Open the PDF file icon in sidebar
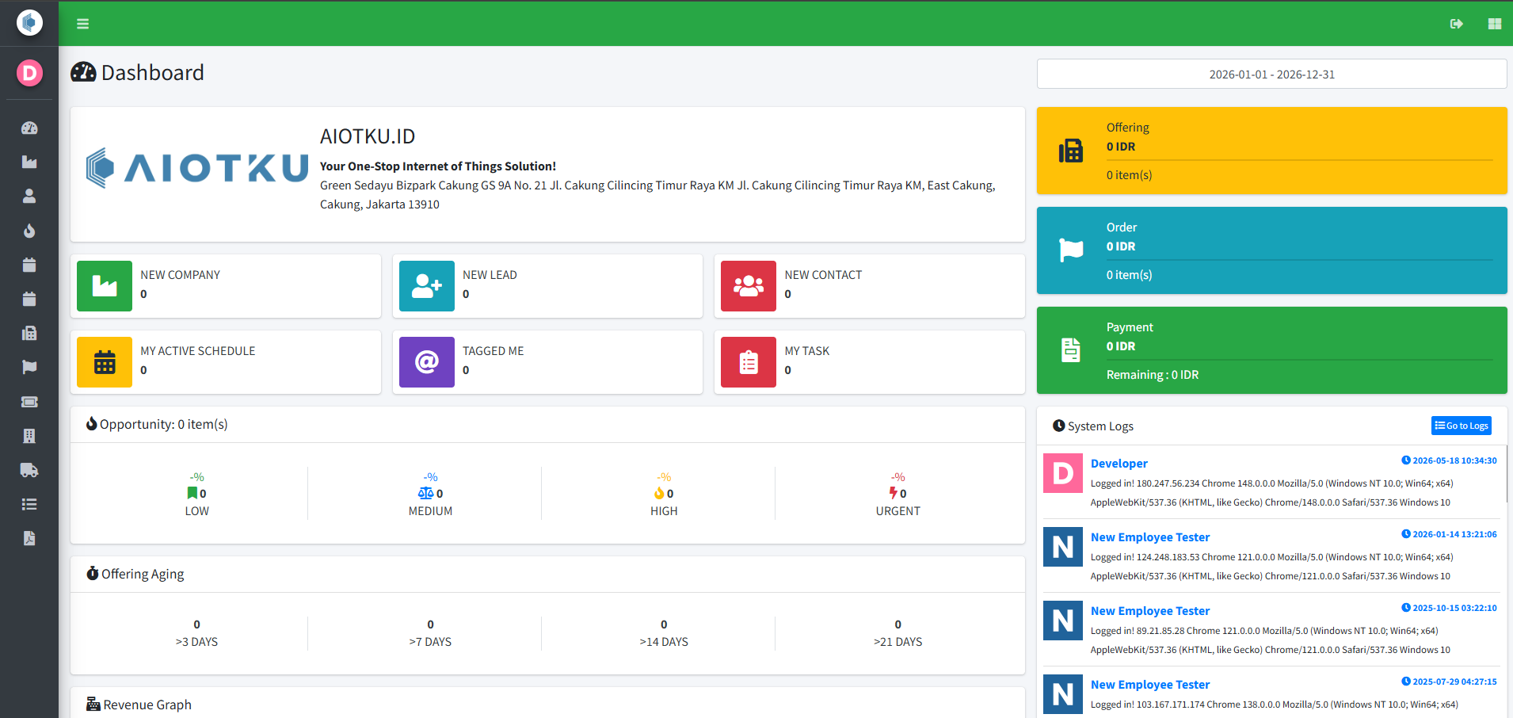The image size is (1513, 718). (29, 538)
